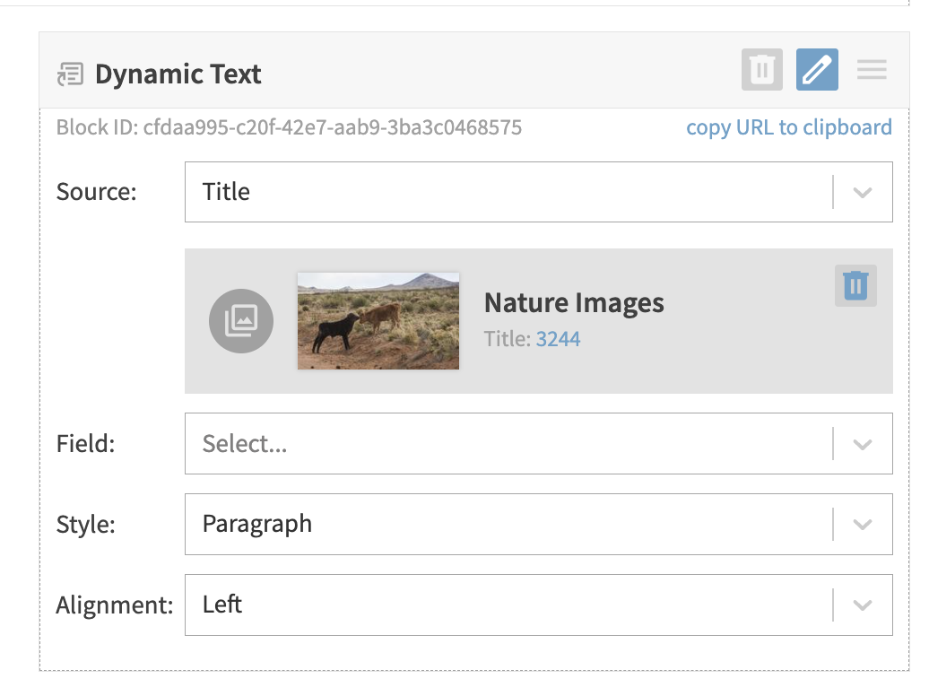929x696 pixels.
Task: Click the block's hamburger drag handle
Action: pos(871,70)
